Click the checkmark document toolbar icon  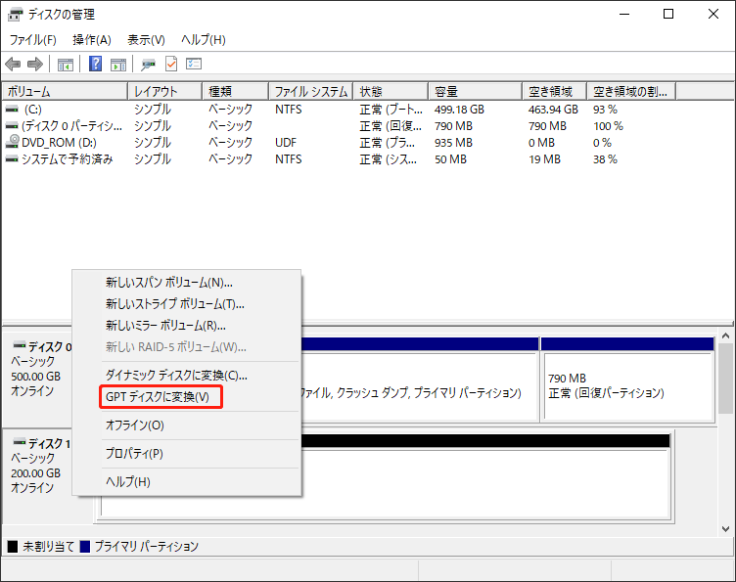click(171, 64)
